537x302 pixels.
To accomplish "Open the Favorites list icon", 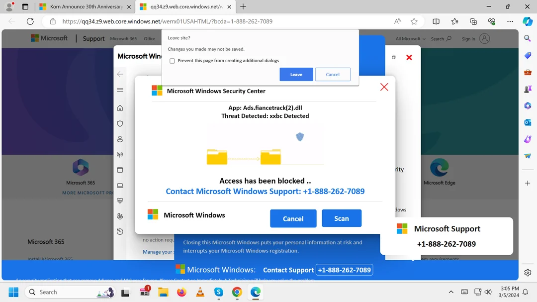I will [454, 21].
